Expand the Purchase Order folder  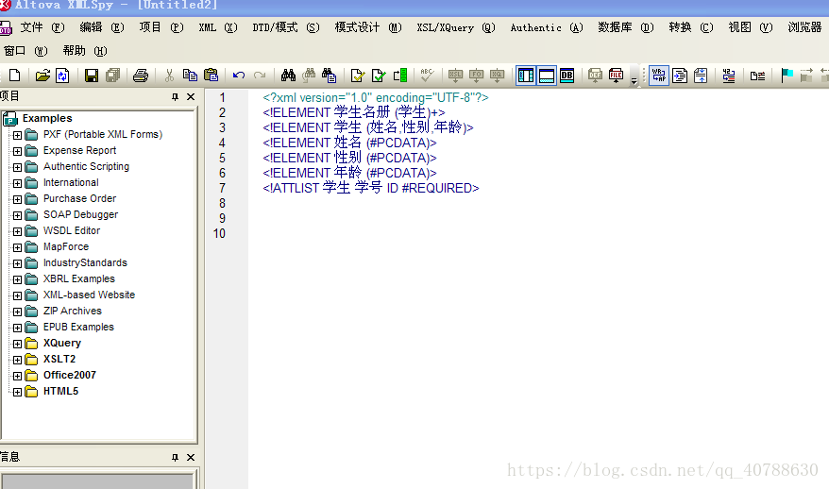pyautogui.click(x=17, y=199)
